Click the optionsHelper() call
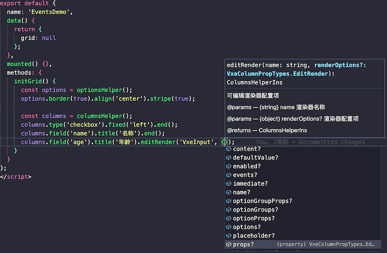The width and height of the screenshot is (387, 253). click(x=103, y=90)
